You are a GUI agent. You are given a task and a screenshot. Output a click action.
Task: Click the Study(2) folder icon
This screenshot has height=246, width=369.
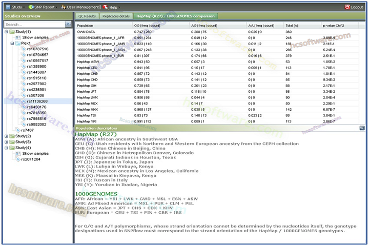point(12,136)
